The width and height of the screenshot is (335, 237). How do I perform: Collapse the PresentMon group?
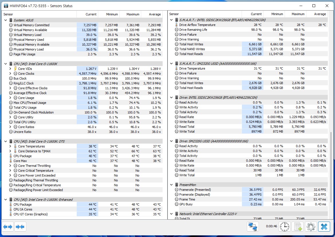coord(171,185)
